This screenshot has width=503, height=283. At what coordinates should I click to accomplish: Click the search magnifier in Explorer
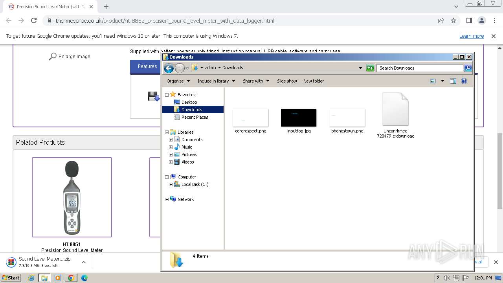point(468,68)
